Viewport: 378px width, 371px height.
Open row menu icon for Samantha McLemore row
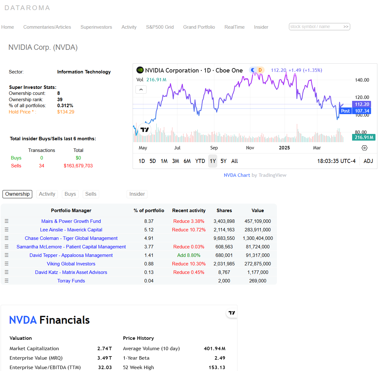(x=7, y=246)
